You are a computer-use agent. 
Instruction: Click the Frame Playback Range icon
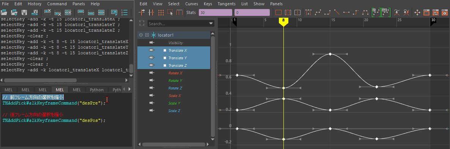pos(288,12)
